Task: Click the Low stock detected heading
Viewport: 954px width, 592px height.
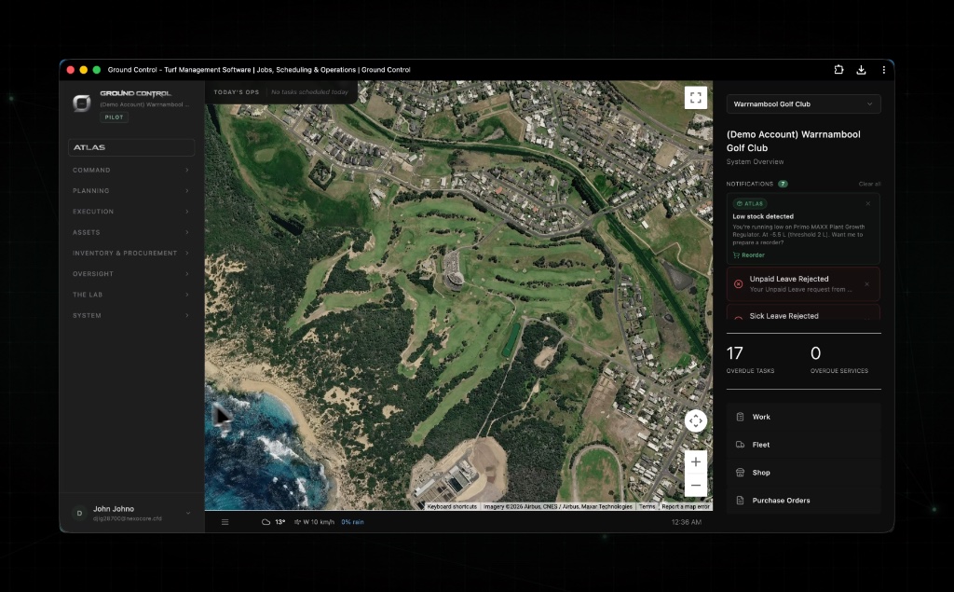Action: coord(763,216)
